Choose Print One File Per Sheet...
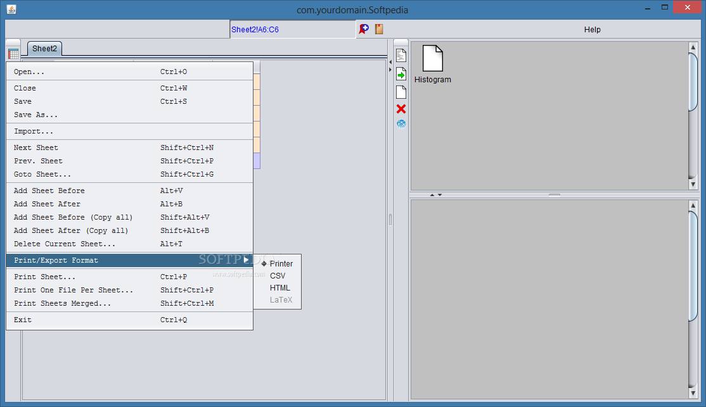 point(130,290)
